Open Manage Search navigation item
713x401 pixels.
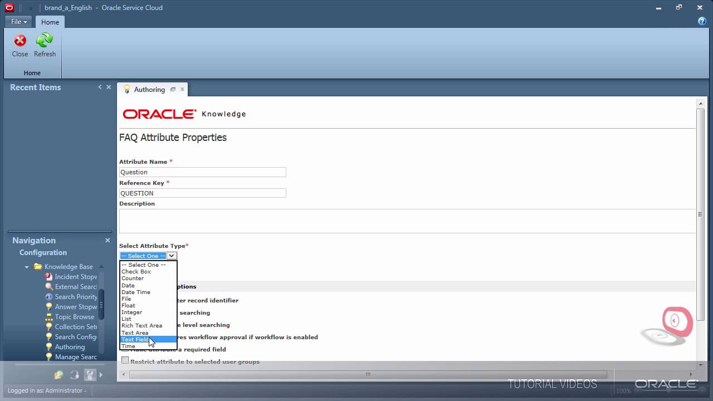(76, 357)
